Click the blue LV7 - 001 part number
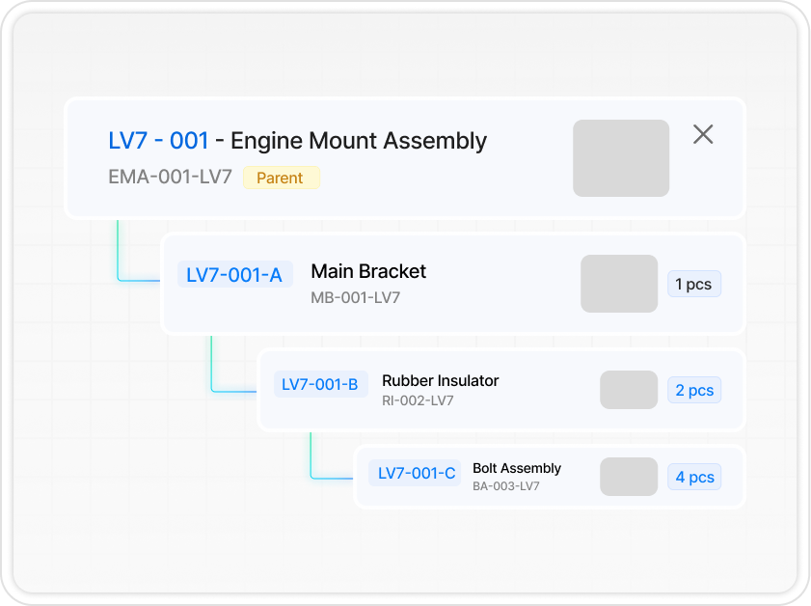This screenshot has height=606, width=811. point(158,141)
